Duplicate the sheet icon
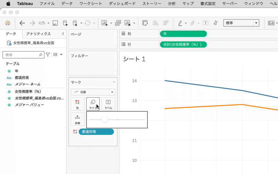This screenshot has height=174, width=278. click(x=118, y=23)
